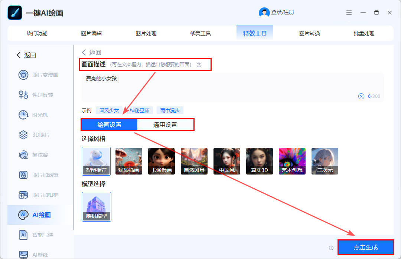This screenshot has width=401, height=259.
Task: Click the main panel 返回 chevron
Action: coord(84,52)
